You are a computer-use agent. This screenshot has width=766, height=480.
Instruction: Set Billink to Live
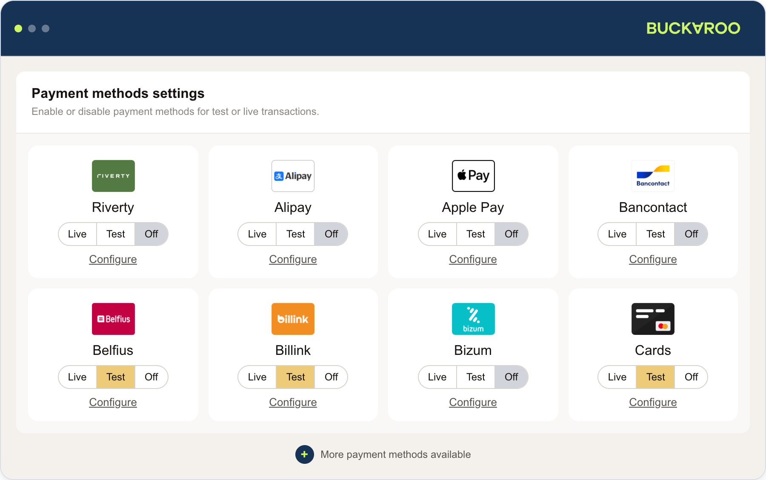(257, 377)
